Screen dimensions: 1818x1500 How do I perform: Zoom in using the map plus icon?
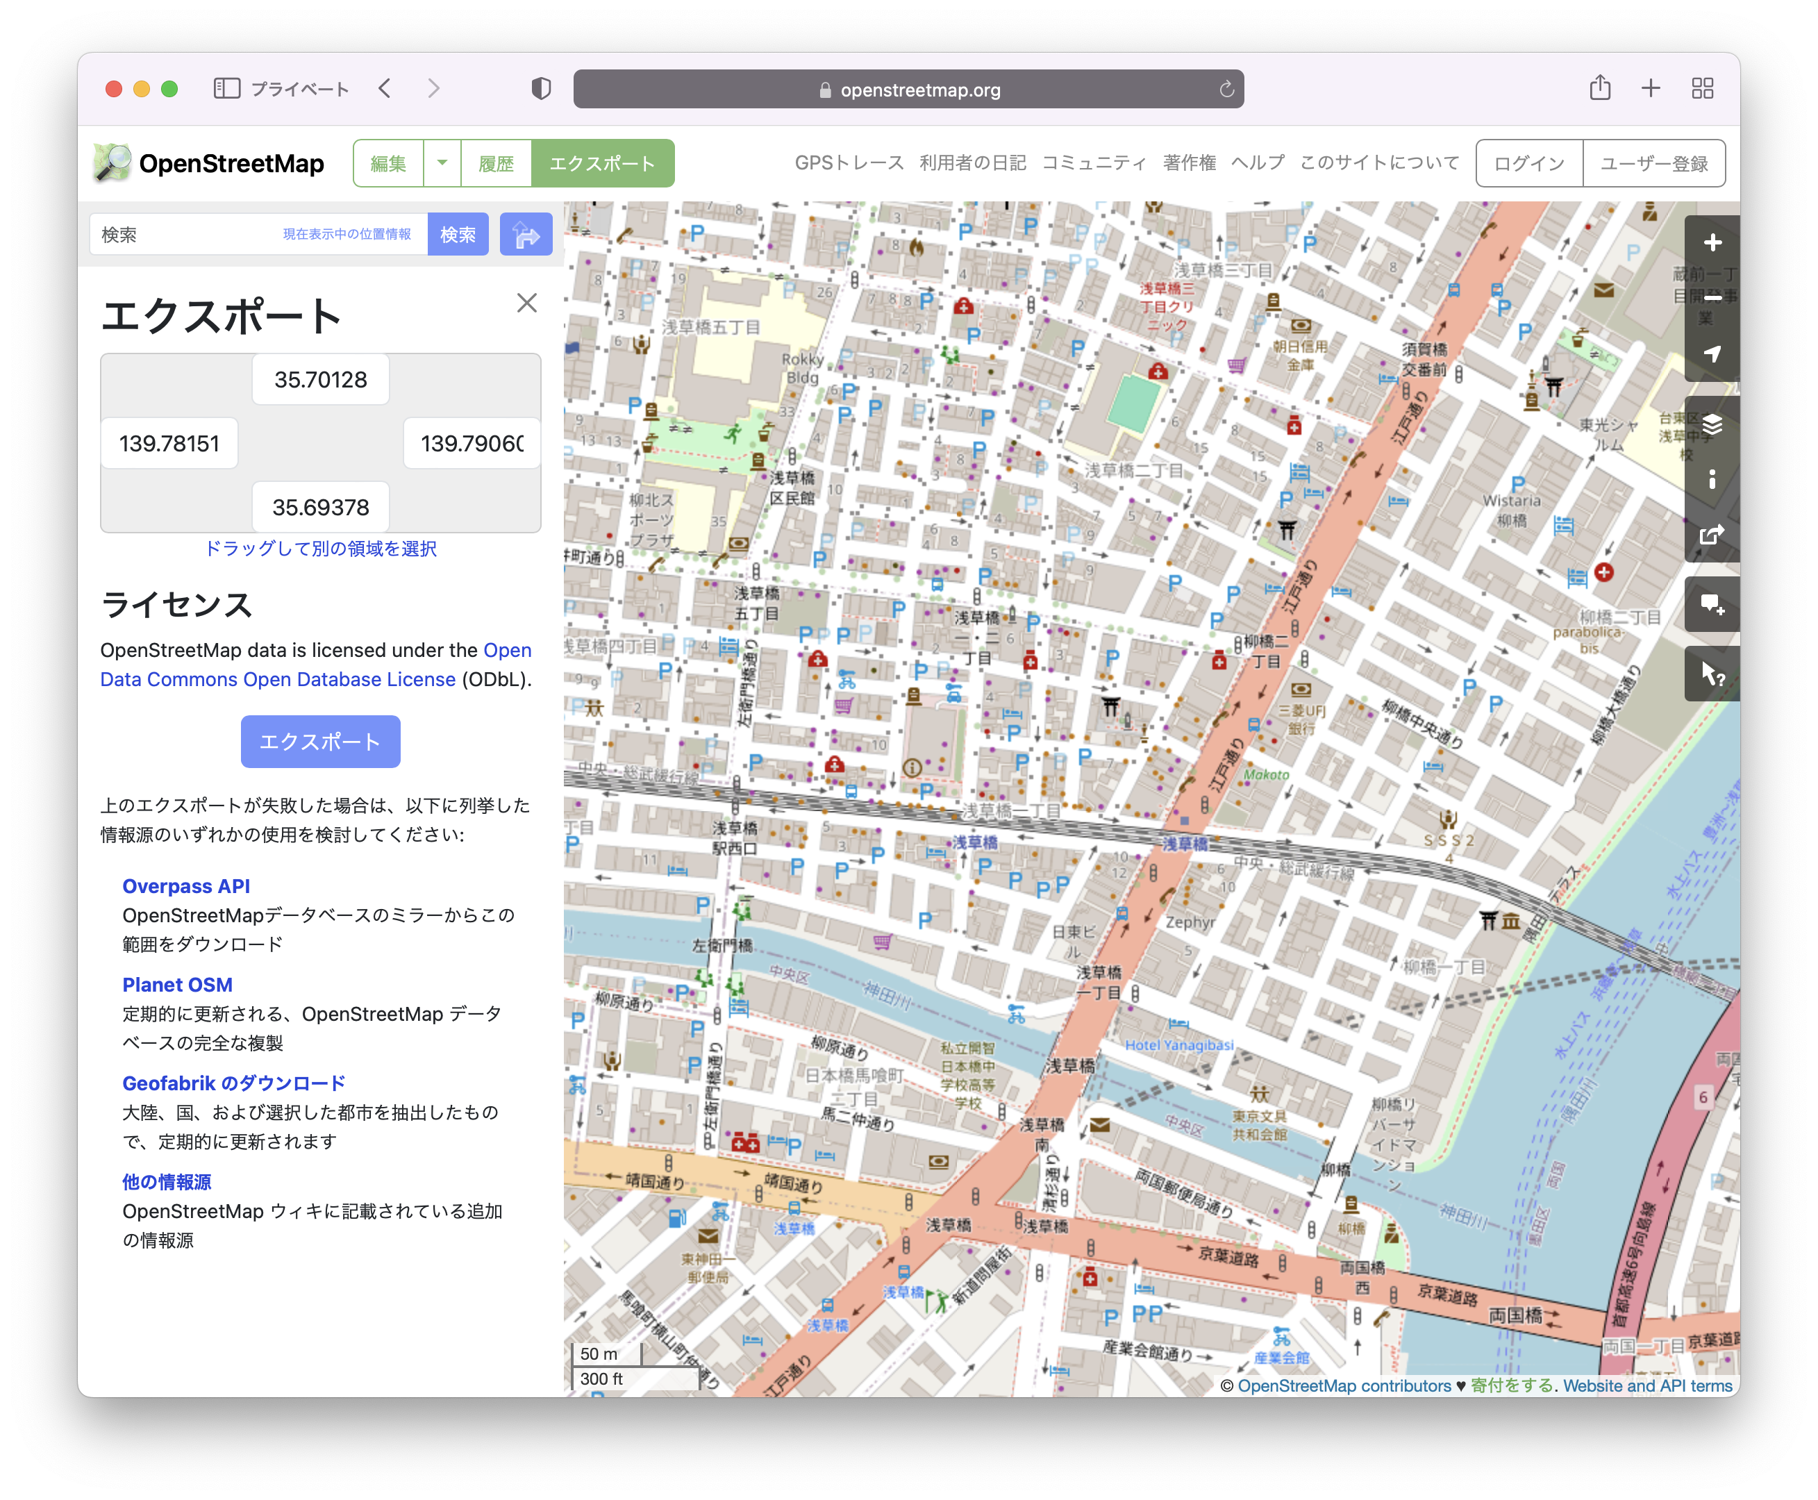1712,243
